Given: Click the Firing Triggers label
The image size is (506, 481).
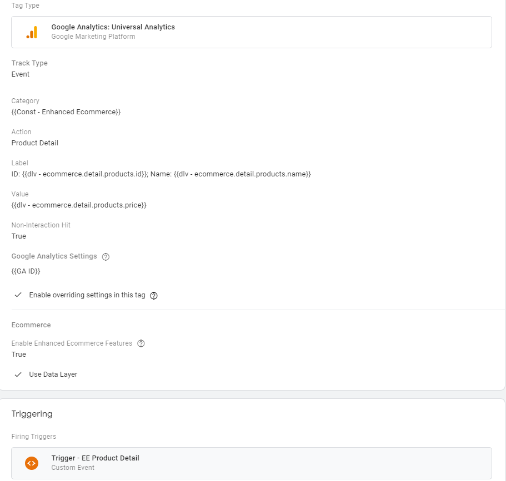Looking at the screenshot, I should click(x=33, y=437).
